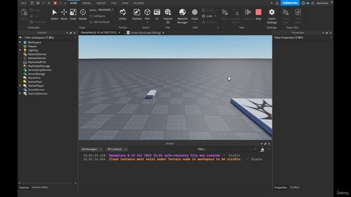Select ReplicatedStorage in Explorer
The image size is (351, 197).
coord(39,66)
